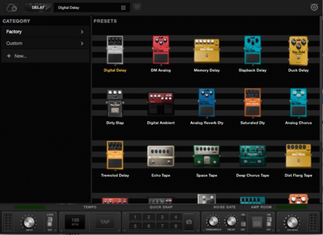Click the Noise Gate THRESHOLD knob

[213, 221]
